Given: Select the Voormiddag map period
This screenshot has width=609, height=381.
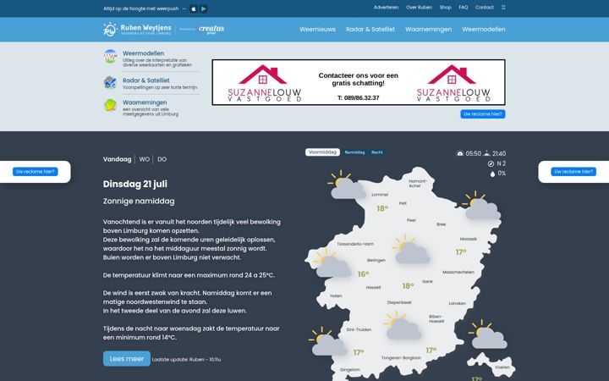Looking at the screenshot, I should coord(322,152).
